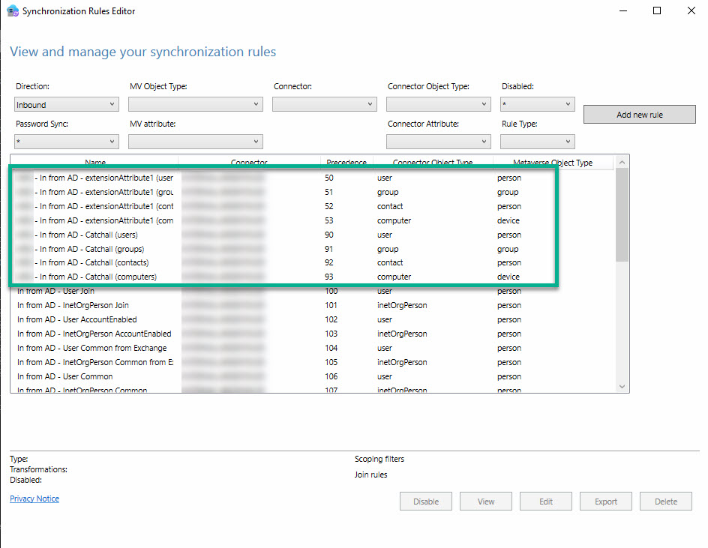Expand the Password Sync dropdown
Image resolution: width=708 pixels, height=548 pixels.
[x=67, y=142]
